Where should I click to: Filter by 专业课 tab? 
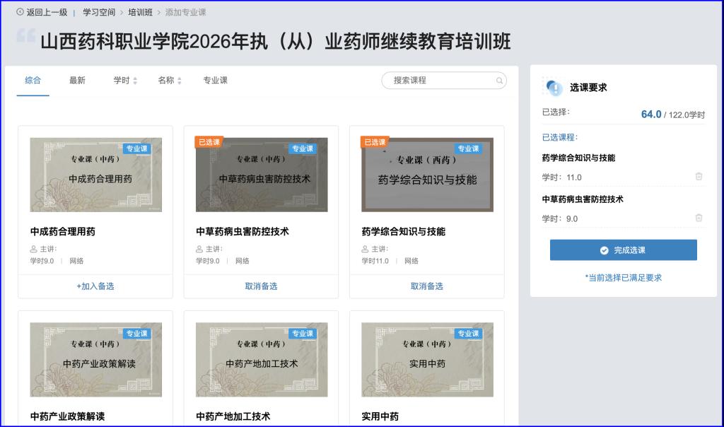[215, 81]
